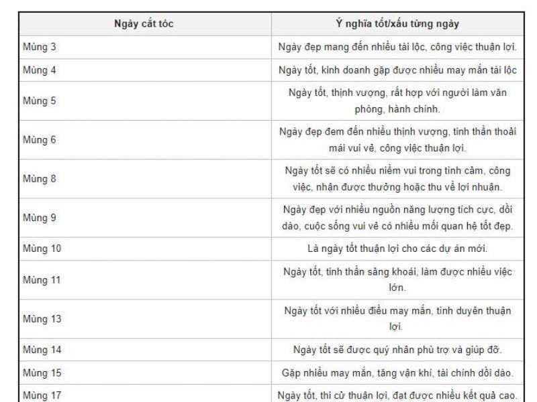Select the 'Mùng 6' cell
This screenshot has height=402, width=537.
pyautogui.click(x=146, y=140)
